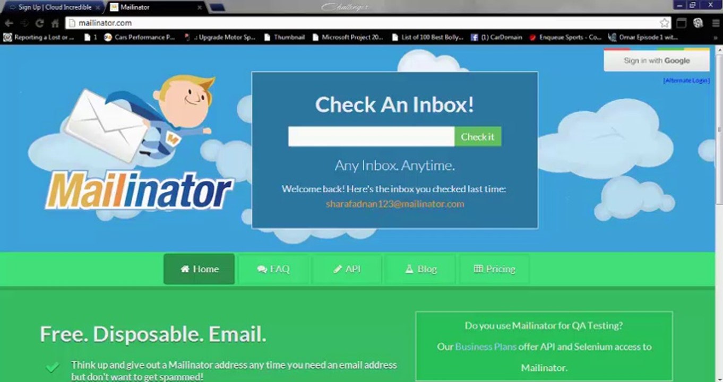Viewport: 723px width, 382px height.
Task: Open the API navigation tab
Action: (347, 269)
